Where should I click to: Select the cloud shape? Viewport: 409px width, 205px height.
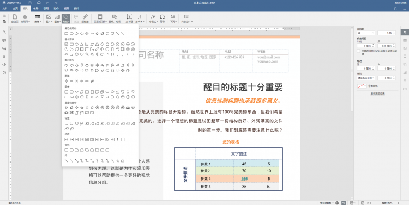(103, 54)
